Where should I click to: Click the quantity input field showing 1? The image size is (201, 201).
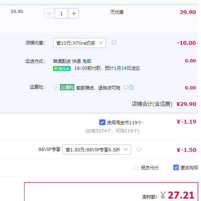61,14
